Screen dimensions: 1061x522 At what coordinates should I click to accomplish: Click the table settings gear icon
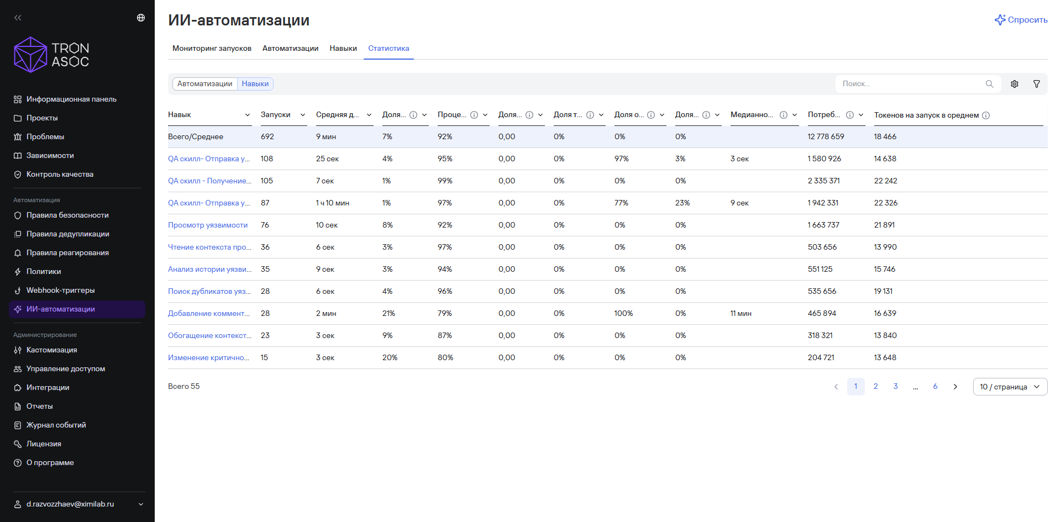(x=1015, y=84)
